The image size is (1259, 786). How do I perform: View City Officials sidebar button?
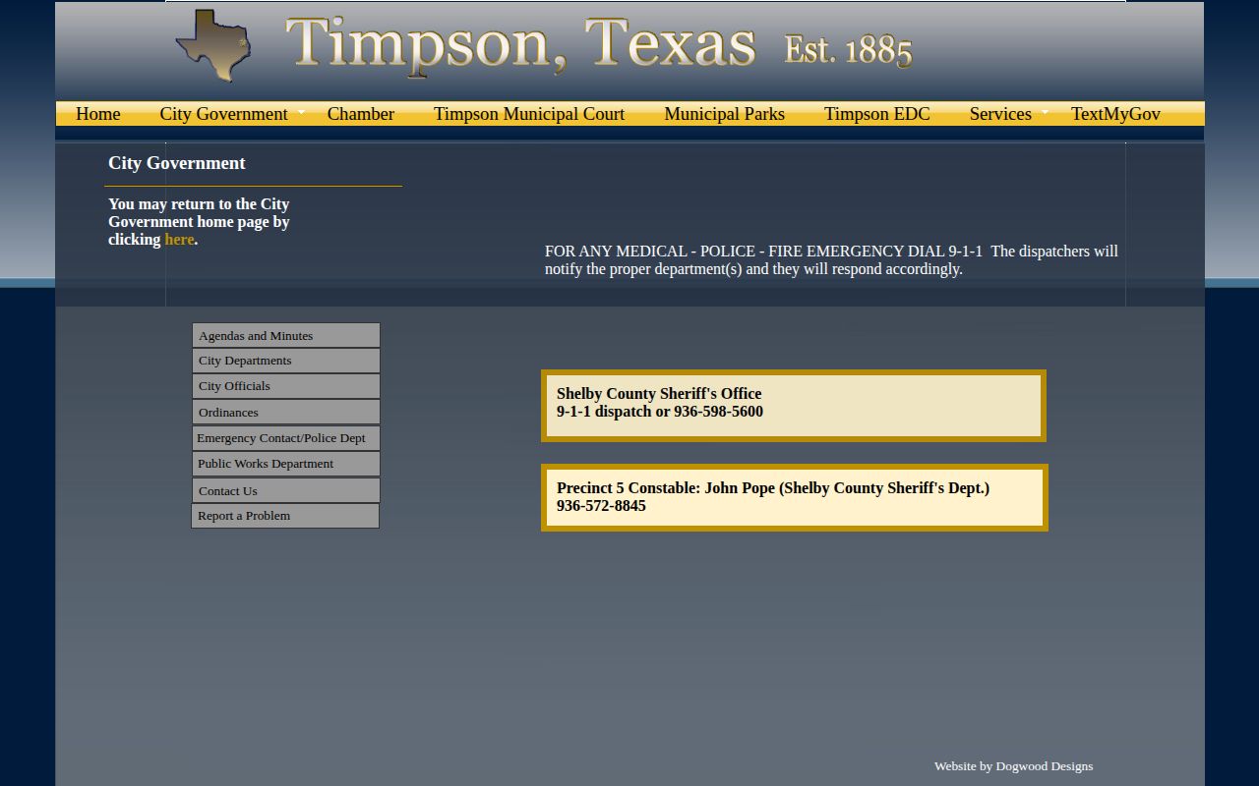286,386
